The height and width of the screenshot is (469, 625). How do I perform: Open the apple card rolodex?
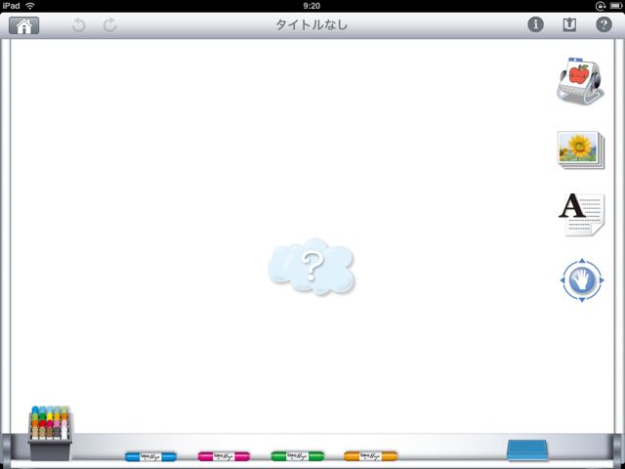pyautogui.click(x=580, y=80)
